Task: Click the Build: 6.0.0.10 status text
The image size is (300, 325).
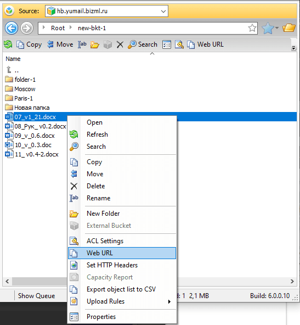Action: click(x=270, y=296)
